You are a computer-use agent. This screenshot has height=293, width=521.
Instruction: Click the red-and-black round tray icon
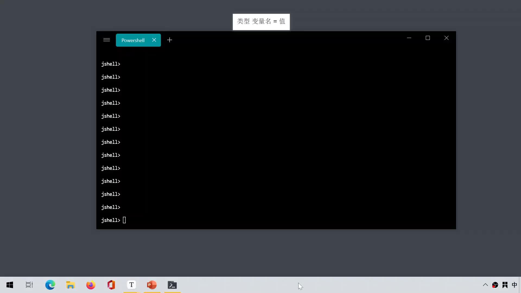pyautogui.click(x=495, y=285)
